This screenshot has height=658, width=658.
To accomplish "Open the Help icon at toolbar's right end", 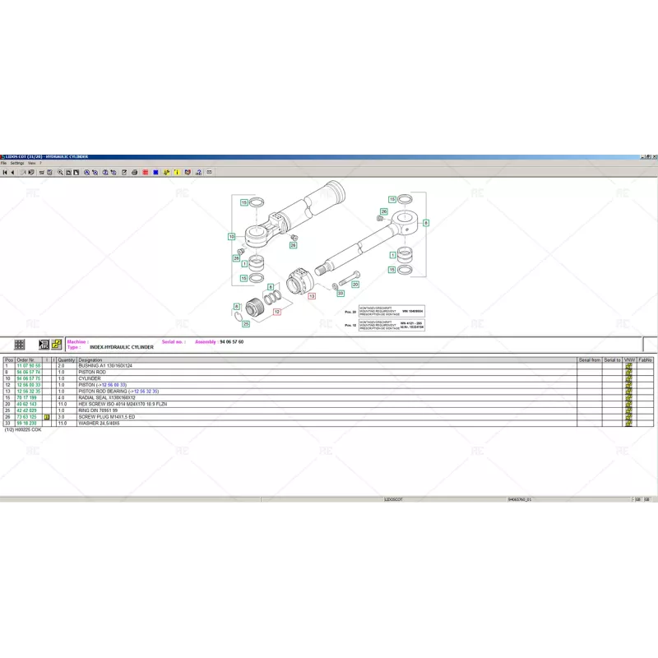I will (199, 173).
